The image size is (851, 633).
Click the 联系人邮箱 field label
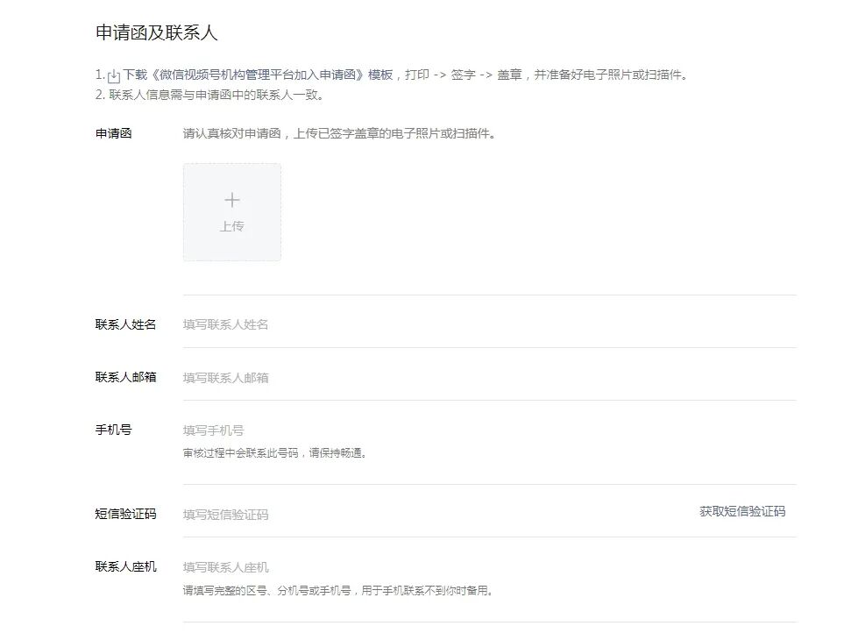coord(124,376)
